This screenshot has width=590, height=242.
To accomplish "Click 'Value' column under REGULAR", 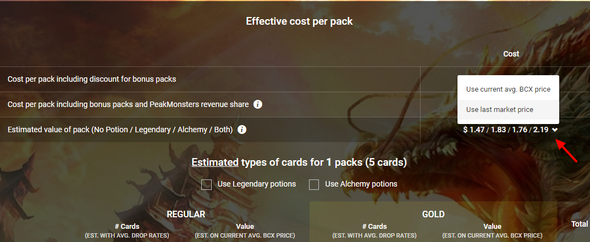I will (x=245, y=227).
